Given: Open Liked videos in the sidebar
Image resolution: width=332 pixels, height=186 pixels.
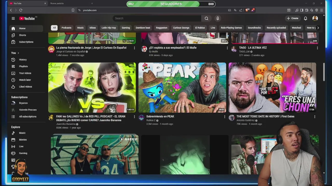Looking at the screenshot, I should tap(26, 87).
